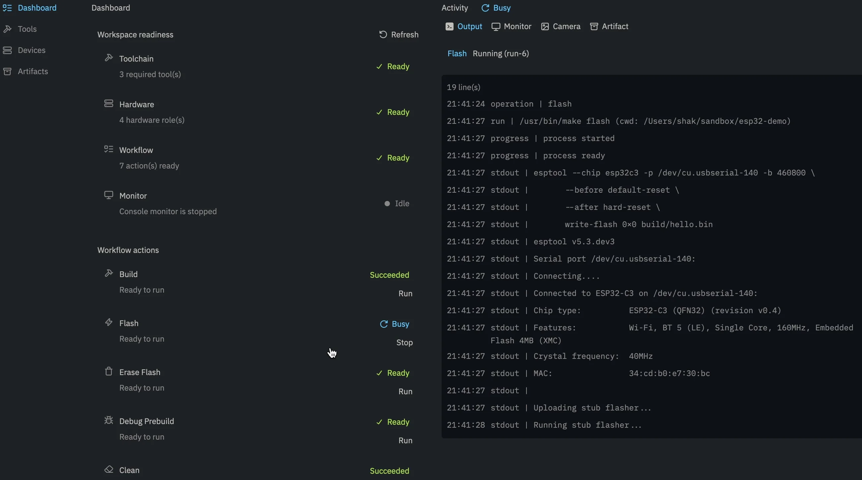
Task: Click the Workflow checklist icon
Action: point(109,149)
